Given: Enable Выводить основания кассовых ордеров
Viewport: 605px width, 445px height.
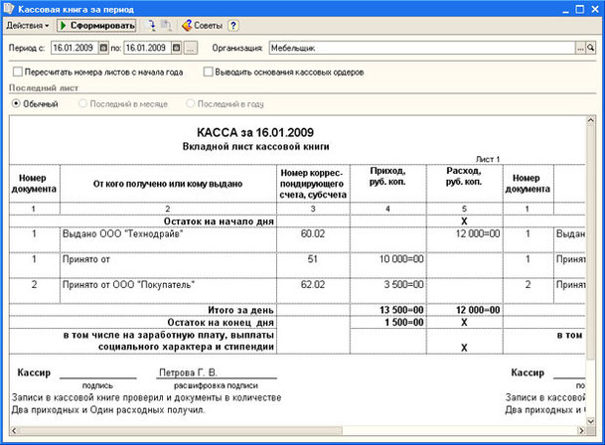Looking at the screenshot, I should tap(208, 72).
